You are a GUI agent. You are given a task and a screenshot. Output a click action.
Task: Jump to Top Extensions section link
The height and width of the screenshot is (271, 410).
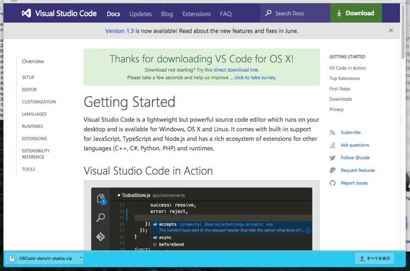click(x=344, y=78)
